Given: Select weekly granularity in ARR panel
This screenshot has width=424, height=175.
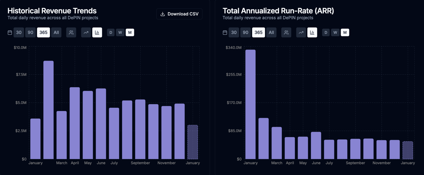Looking at the screenshot, I should point(335,33).
